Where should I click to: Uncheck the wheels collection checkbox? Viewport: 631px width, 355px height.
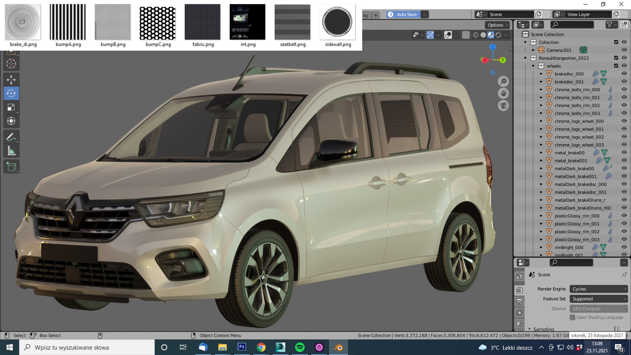point(616,66)
